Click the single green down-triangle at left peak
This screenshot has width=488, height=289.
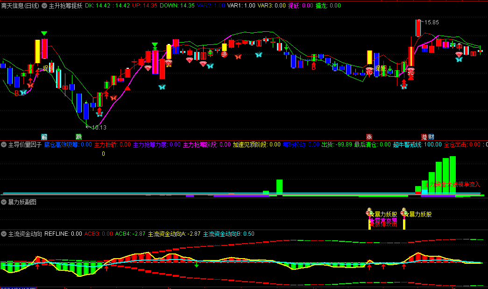click(44, 33)
